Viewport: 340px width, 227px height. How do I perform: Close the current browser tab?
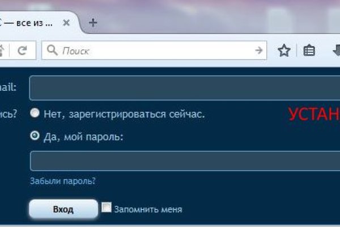[66, 23]
